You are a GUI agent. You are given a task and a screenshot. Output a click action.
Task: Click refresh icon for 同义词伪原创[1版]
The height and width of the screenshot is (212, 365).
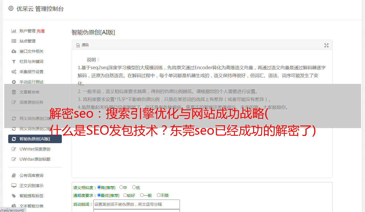14,118
